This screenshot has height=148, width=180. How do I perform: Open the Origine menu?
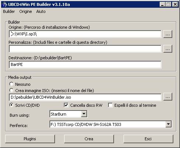25,11
